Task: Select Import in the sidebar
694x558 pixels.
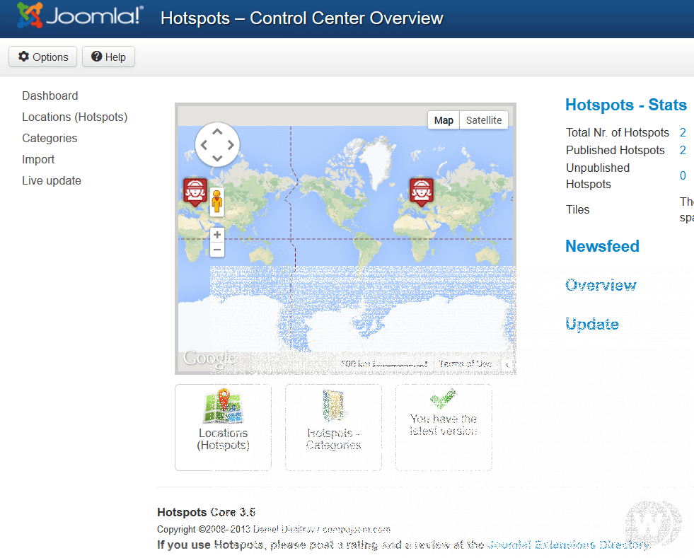Action: click(x=38, y=159)
